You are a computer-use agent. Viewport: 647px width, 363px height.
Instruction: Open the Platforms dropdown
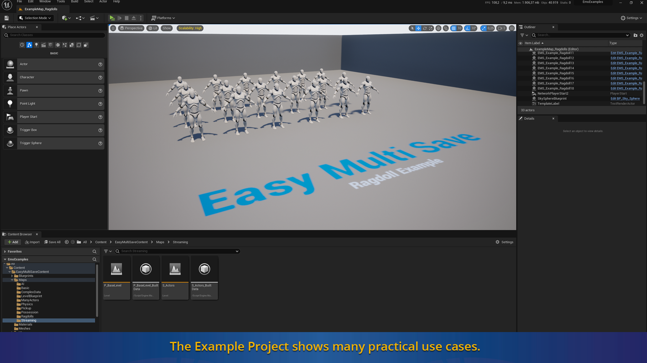point(163,18)
